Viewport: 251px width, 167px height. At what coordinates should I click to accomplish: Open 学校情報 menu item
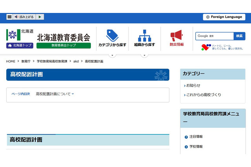tap(196, 147)
